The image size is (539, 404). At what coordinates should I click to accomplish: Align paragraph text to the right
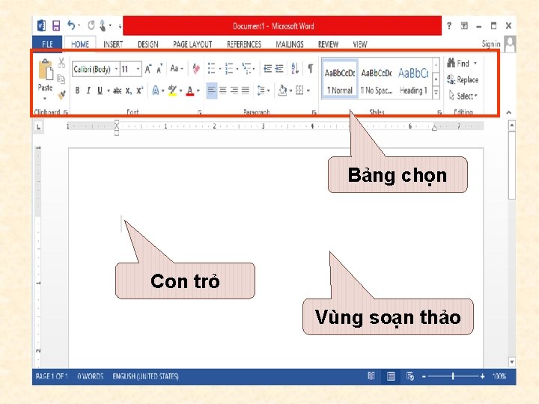point(234,91)
